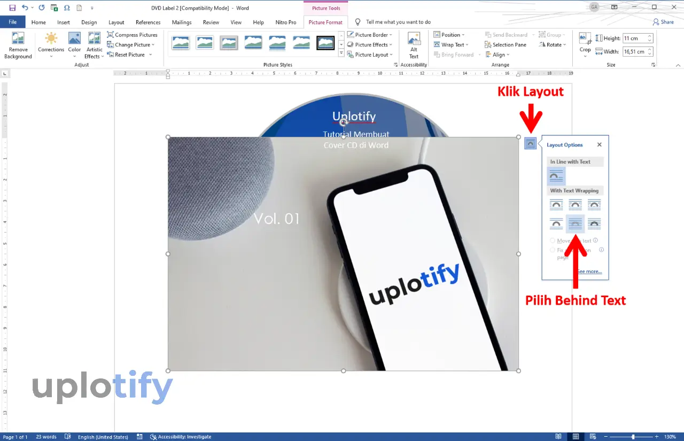The width and height of the screenshot is (684, 441).
Task: Open Position dropdown
Action: 448,35
